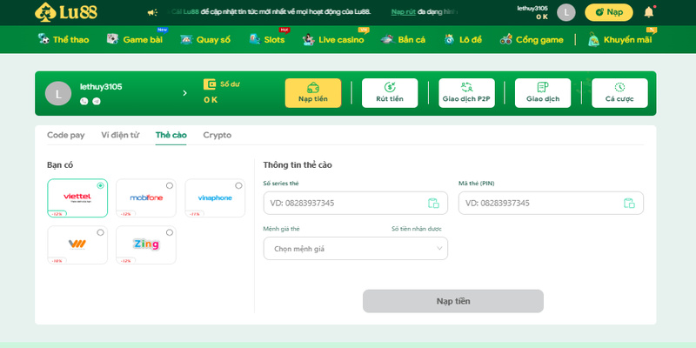Click the large L profile avatar
696x348 pixels.
coord(58,93)
